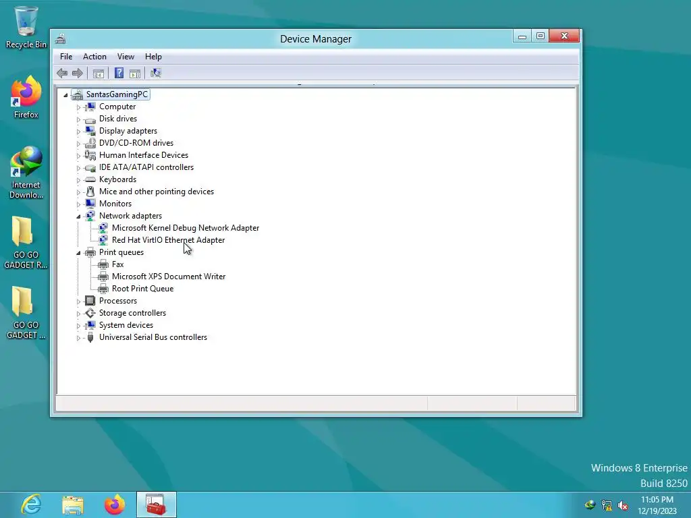Click the Device Manager taskbar button
The width and height of the screenshot is (691, 518).
[x=157, y=505]
